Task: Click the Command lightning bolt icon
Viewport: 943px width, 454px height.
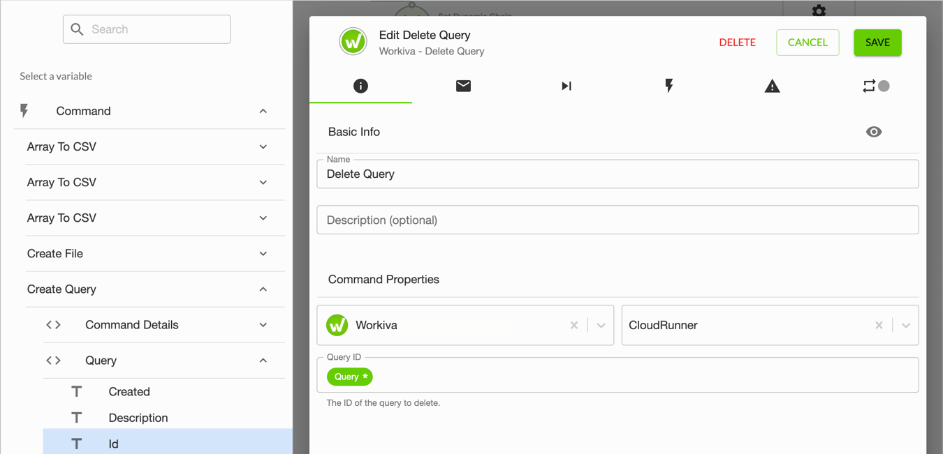Action: pos(24,111)
